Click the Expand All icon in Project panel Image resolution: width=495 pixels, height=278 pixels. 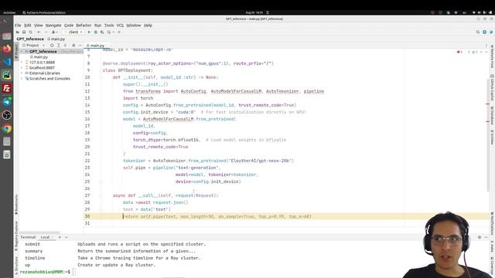(59, 46)
